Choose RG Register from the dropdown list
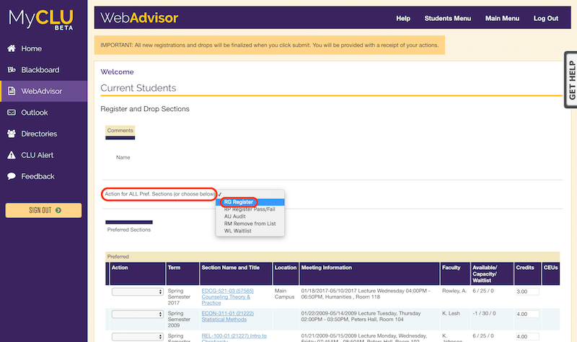The height and width of the screenshot is (342, 577). tap(239, 202)
